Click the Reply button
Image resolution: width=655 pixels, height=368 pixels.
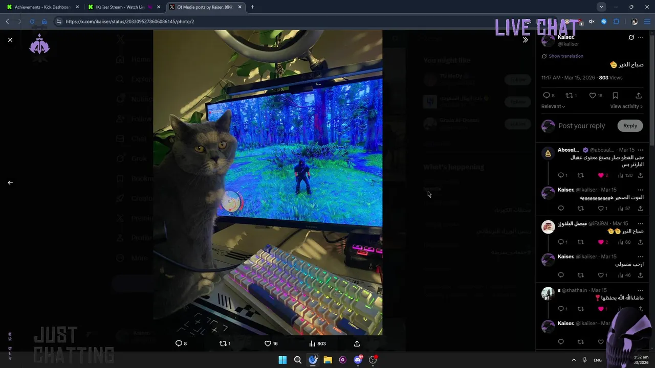click(630, 126)
